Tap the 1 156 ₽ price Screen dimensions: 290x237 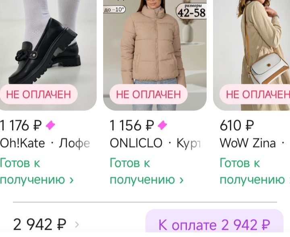(x=132, y=125)
